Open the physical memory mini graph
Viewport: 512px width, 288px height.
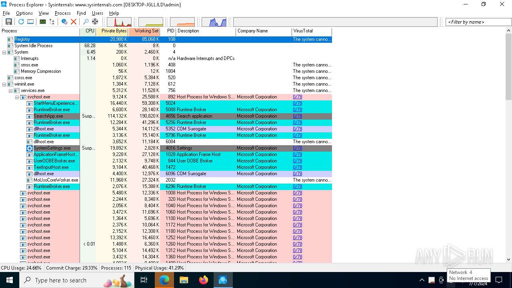182,22
